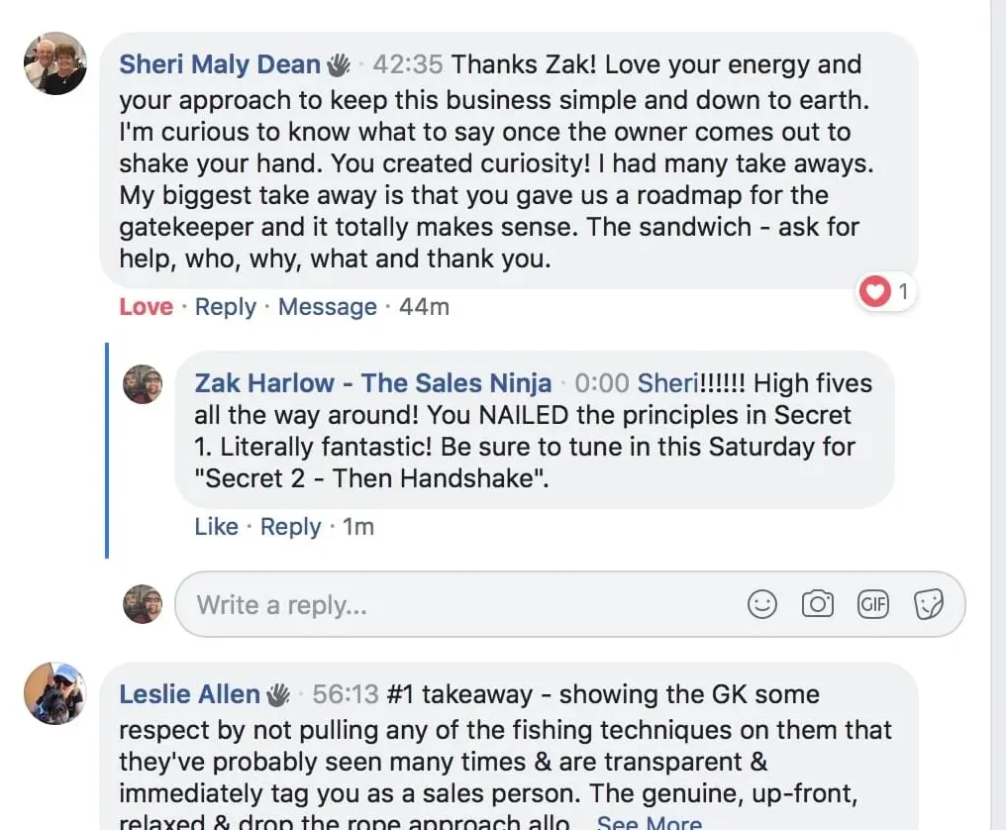1006x830 pixels.
Task: Jump to video timestamp 42:35
Action: click(x=407, y=64)
